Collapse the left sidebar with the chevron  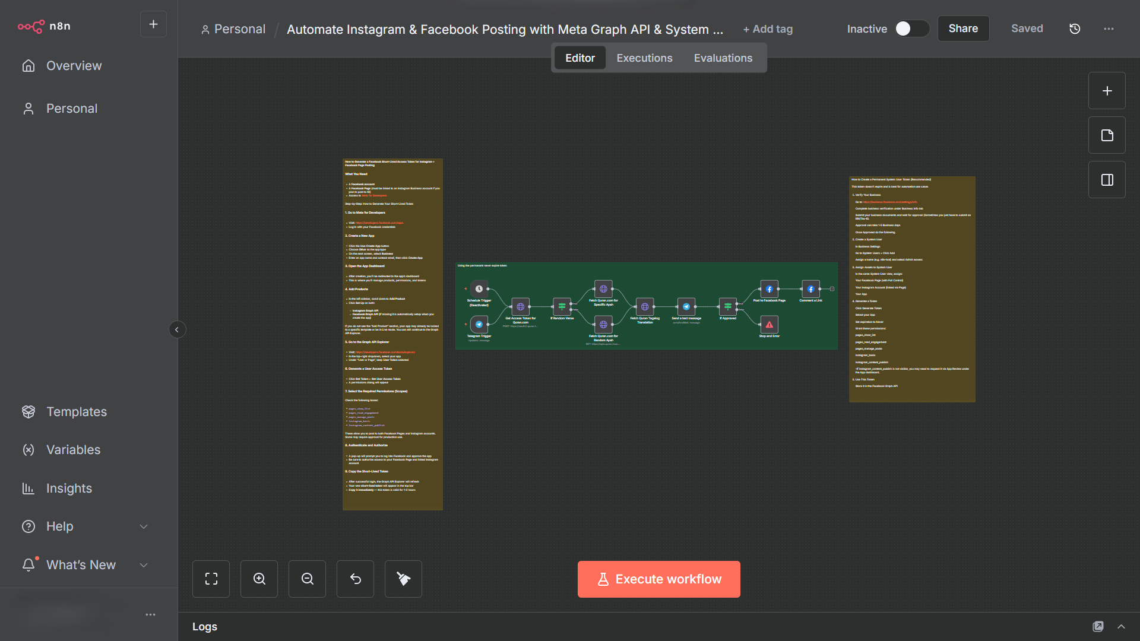(x=177, y=329)
